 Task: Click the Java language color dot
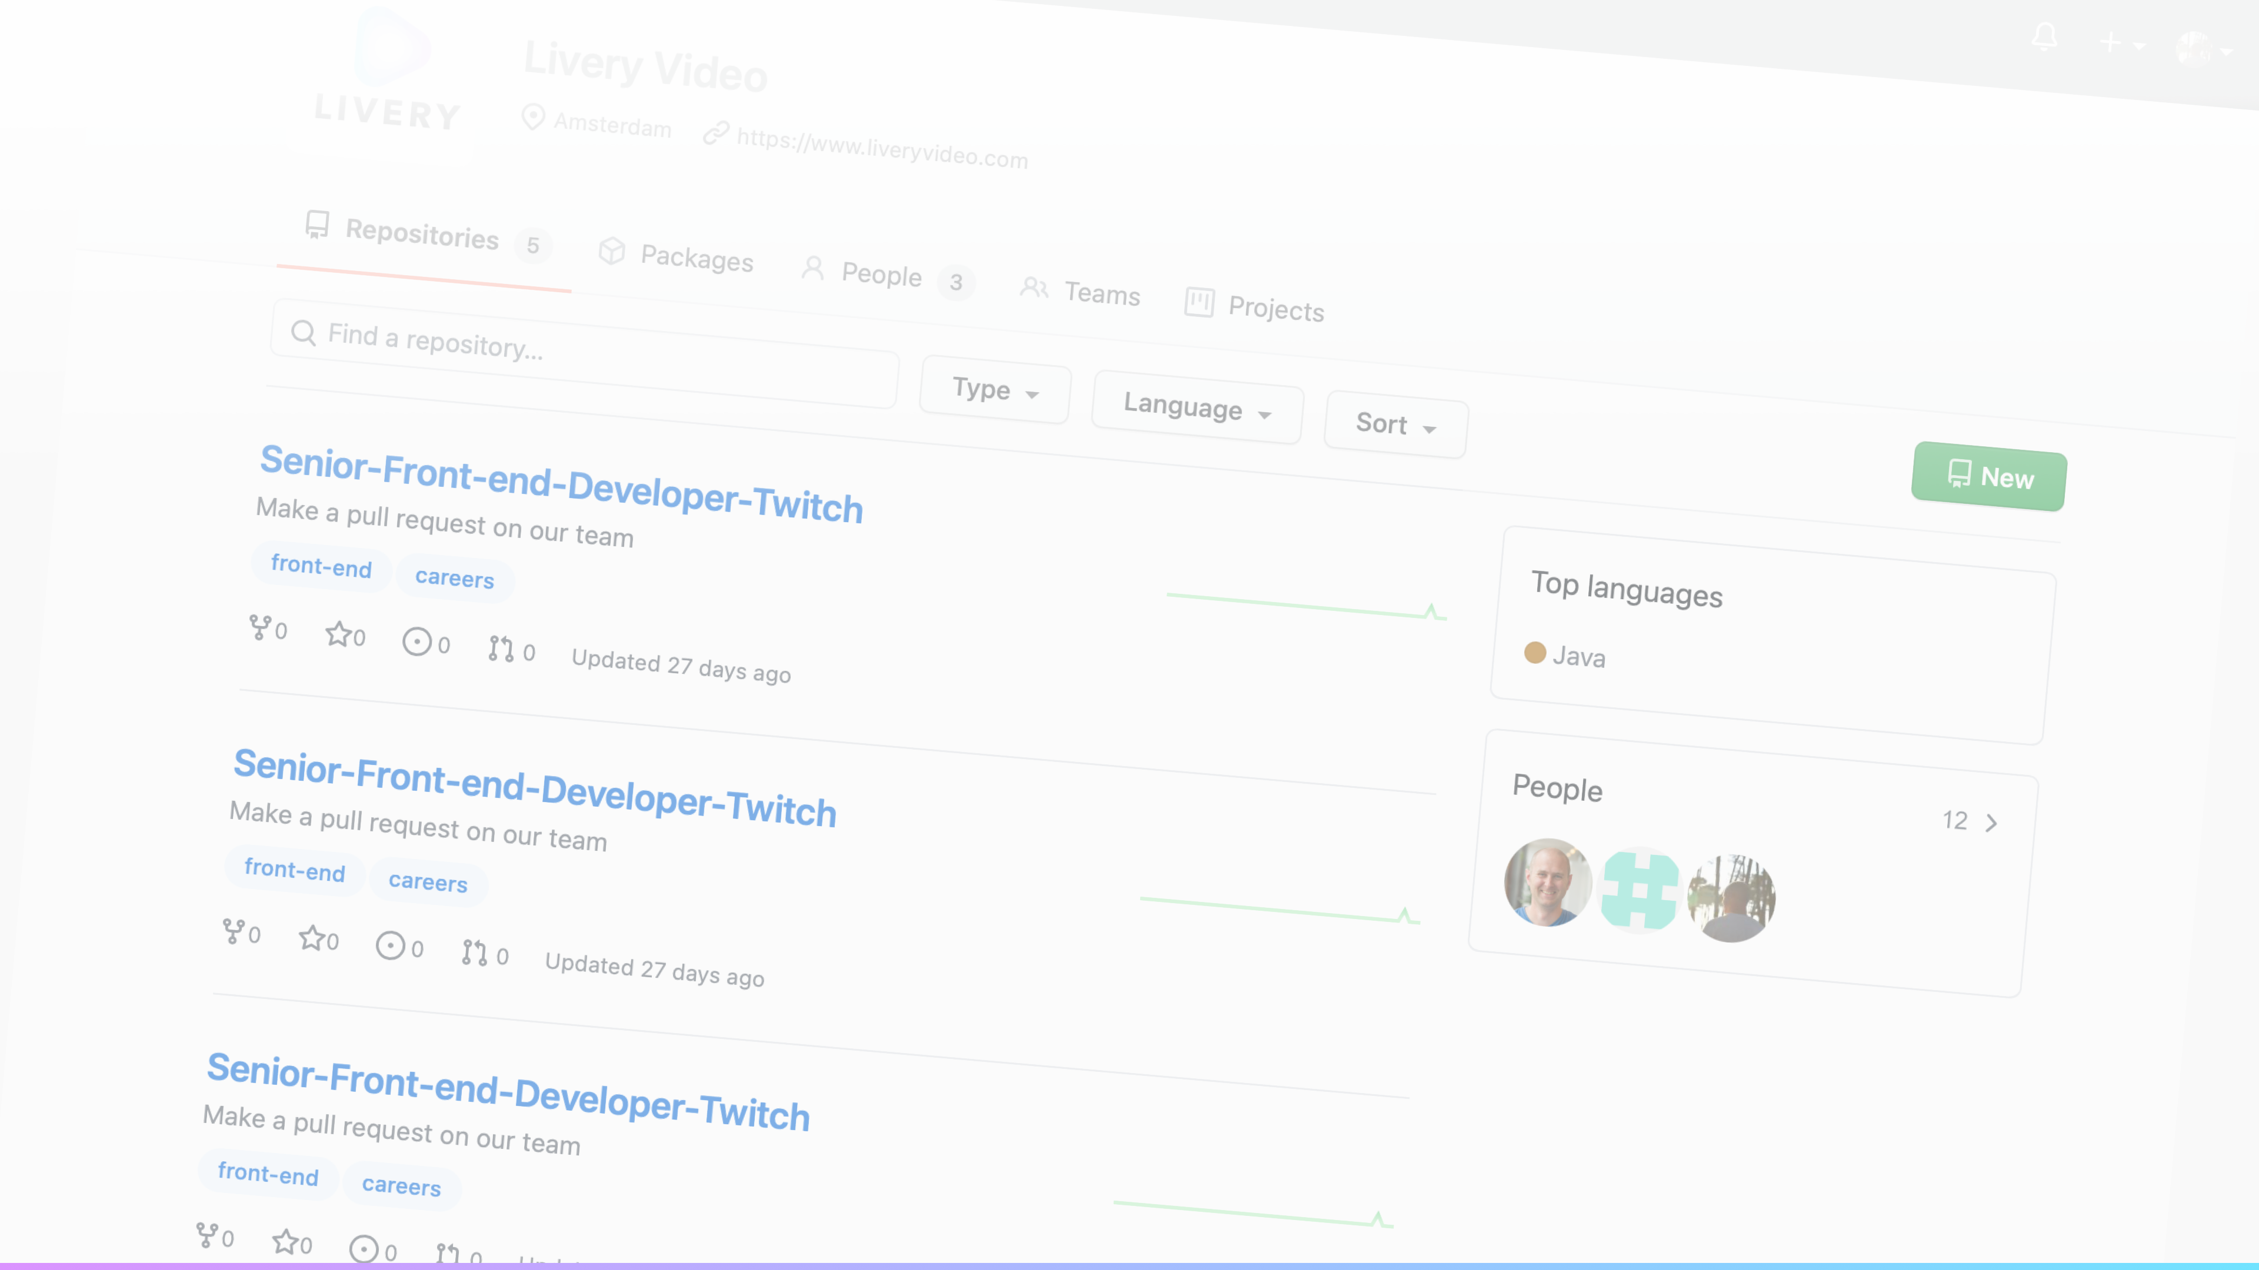pyautogui.click(x=1535, y=652)
